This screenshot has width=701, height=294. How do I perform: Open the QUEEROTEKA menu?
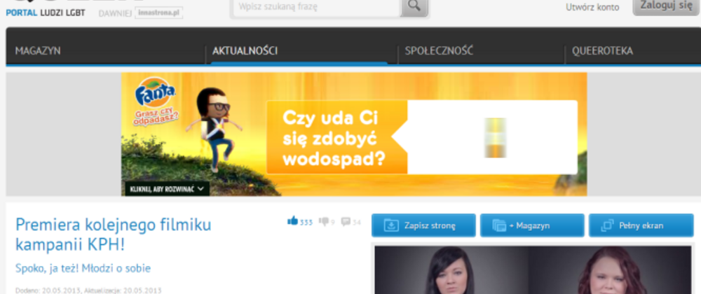[603, 51]
